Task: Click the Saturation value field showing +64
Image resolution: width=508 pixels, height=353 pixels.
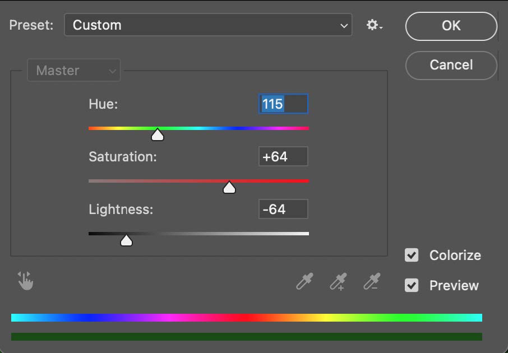Action: click(x=283, y=156)
